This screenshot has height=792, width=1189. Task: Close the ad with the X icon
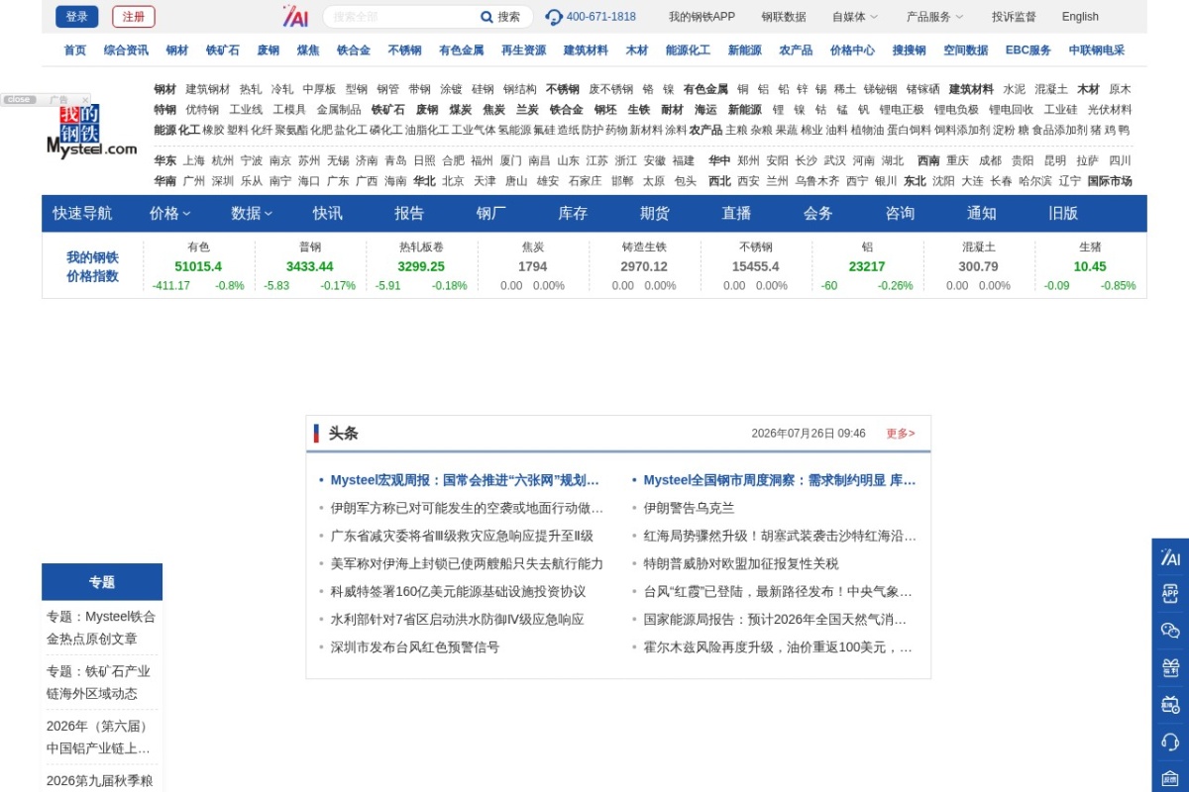85,99
